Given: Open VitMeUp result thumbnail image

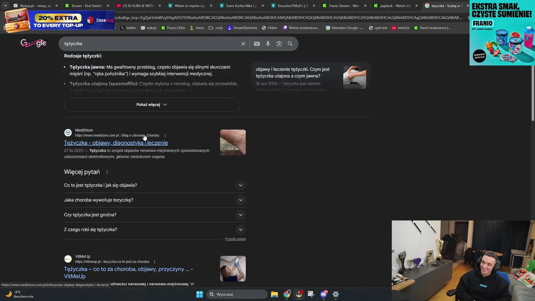Looking at the screenshot, I should click(x=233, y=269).
